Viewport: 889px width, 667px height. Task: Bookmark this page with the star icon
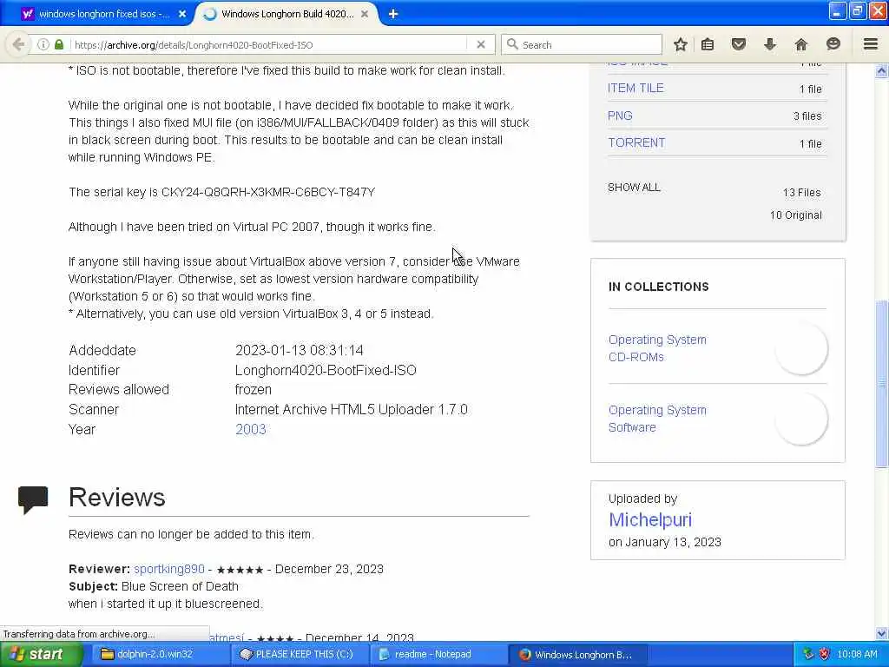click(681, 44)
